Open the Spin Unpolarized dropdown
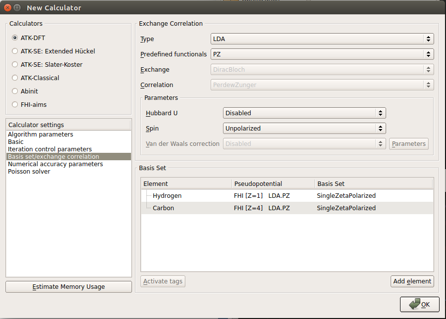The image size is (446, 319). [305, 129]
